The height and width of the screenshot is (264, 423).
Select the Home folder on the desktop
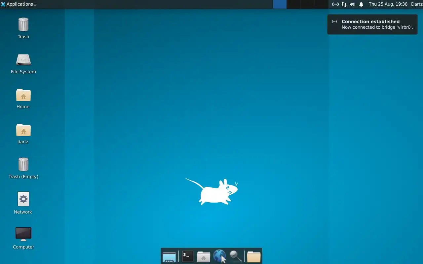(23, 95)
